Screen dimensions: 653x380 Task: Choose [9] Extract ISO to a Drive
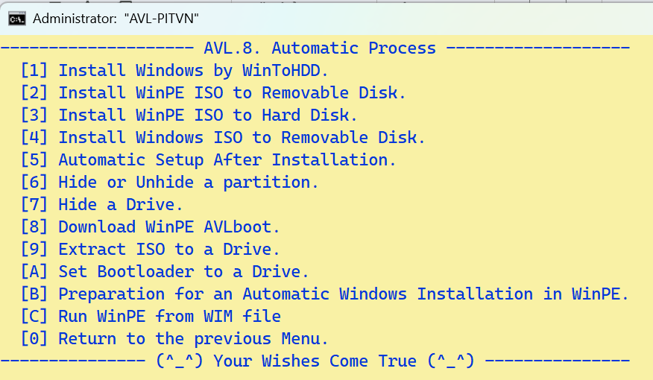point(150,250)
